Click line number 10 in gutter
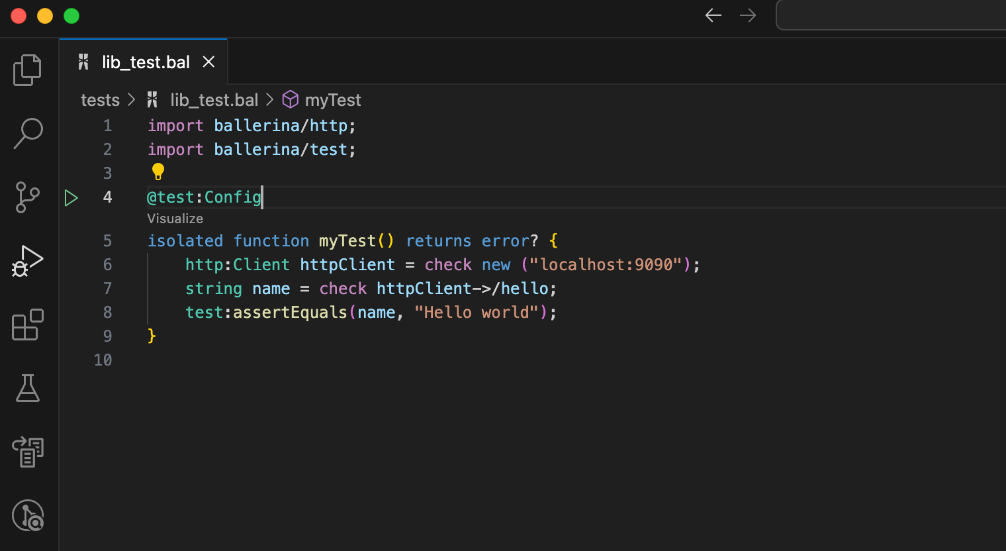The width and height of the screenshot is (1006, 551). 103,360
